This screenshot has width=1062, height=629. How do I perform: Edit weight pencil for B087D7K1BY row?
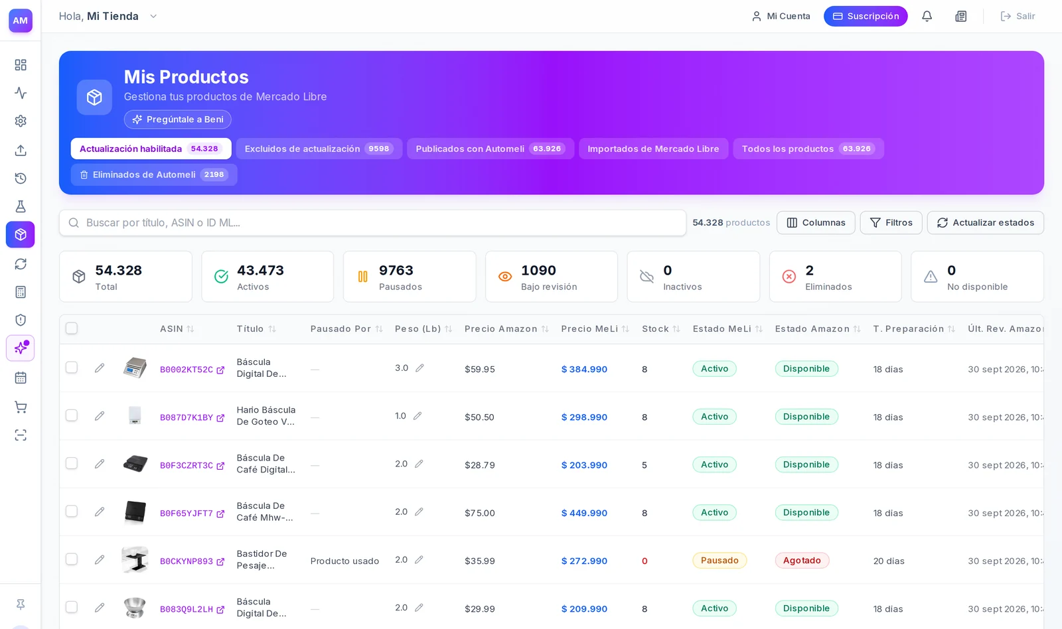pyautogui.click(x=417, y=416)
